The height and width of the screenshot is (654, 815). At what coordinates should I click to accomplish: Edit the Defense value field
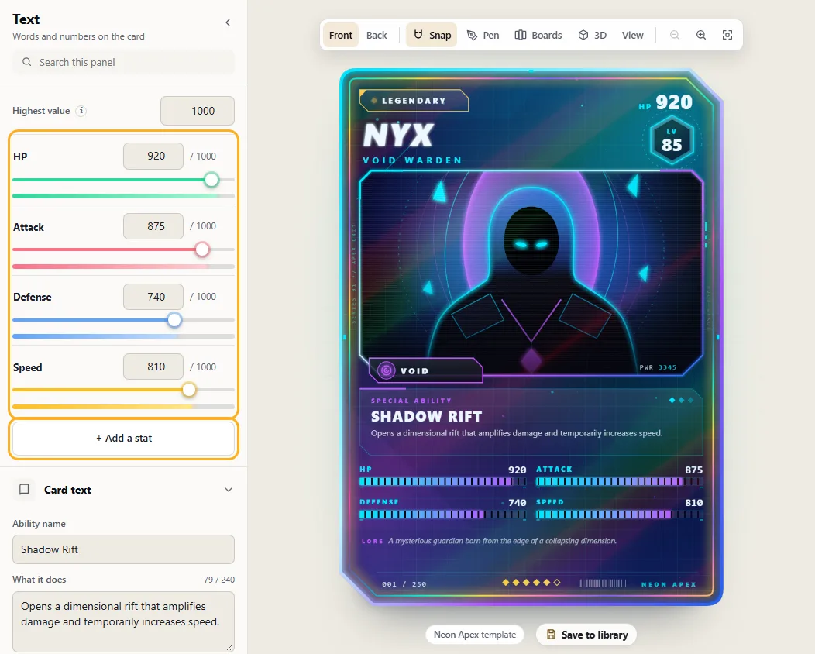pos(153,296)
